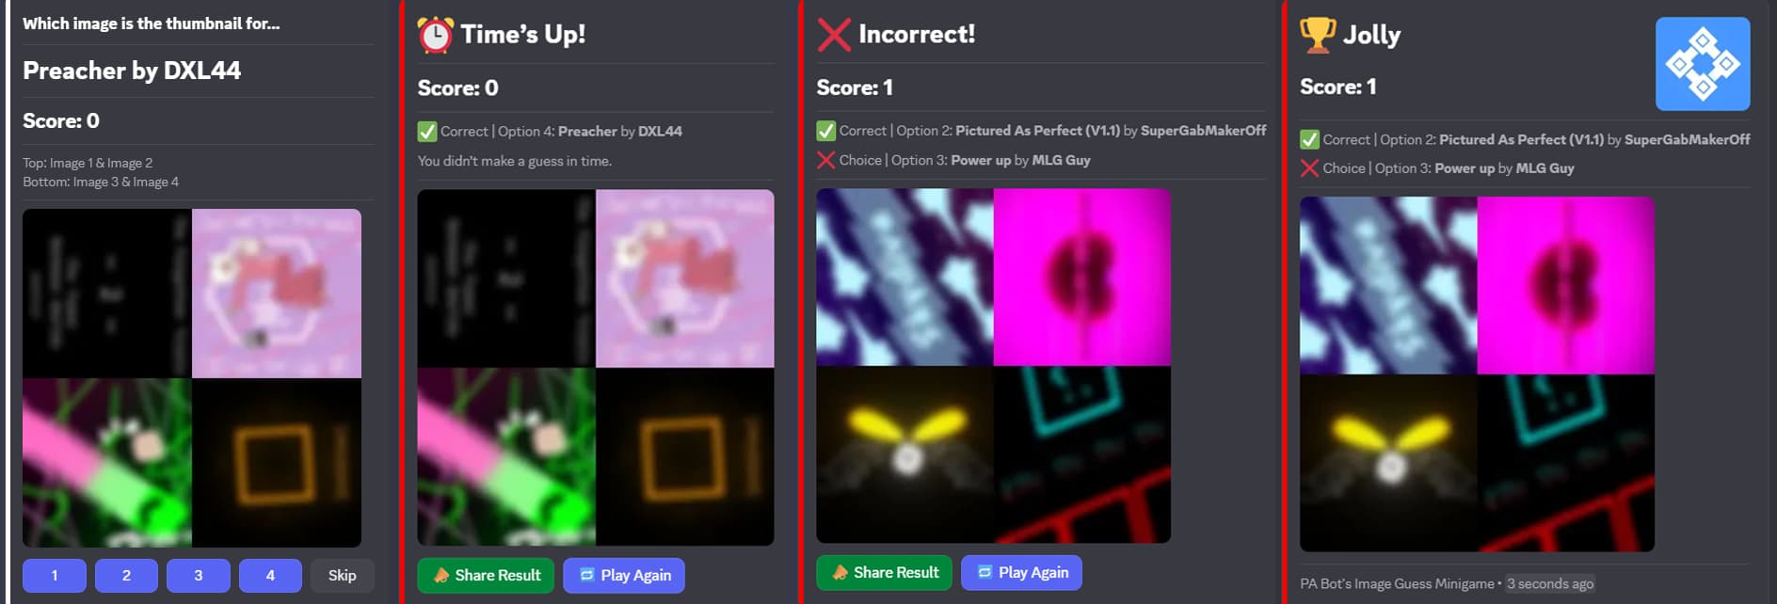Share Result in the Time's Up panel
1777x604 pixels.
pos(486,575)
